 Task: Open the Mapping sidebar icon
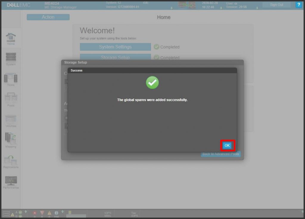coord(11,140)
